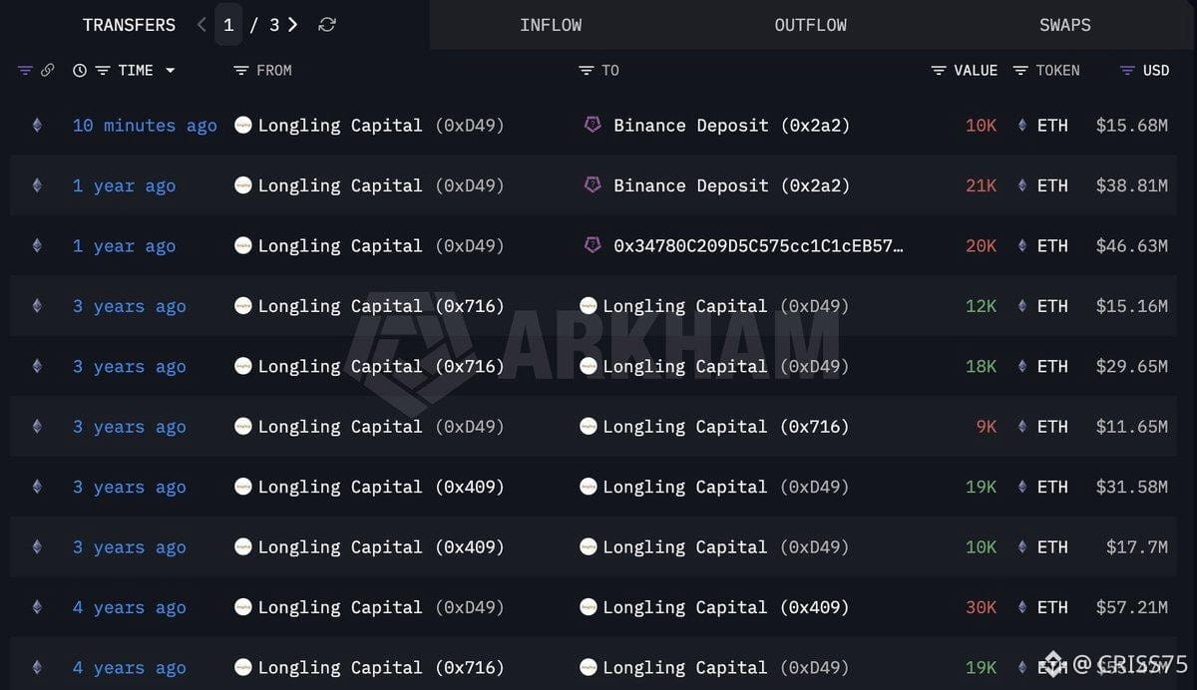Click deposit icon beside 0x34780C209D5C address

593,244
